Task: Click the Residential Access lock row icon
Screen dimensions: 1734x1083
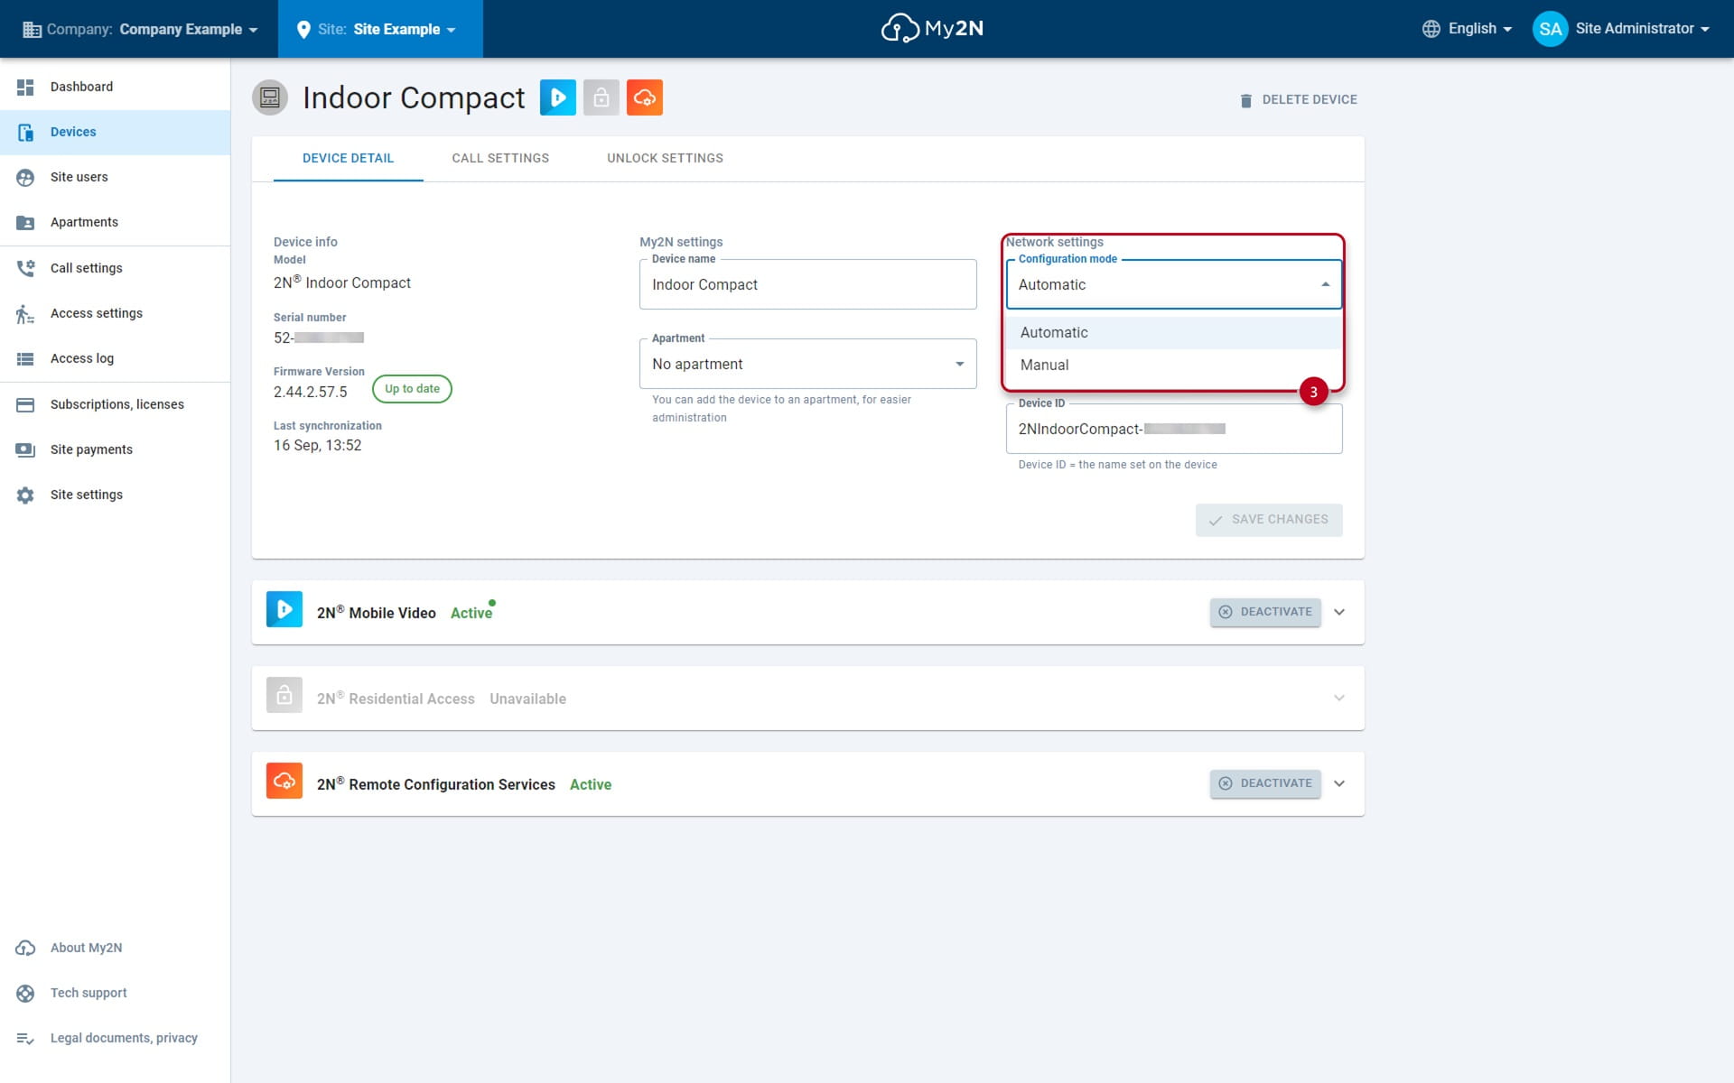Action: pos(284,695)
